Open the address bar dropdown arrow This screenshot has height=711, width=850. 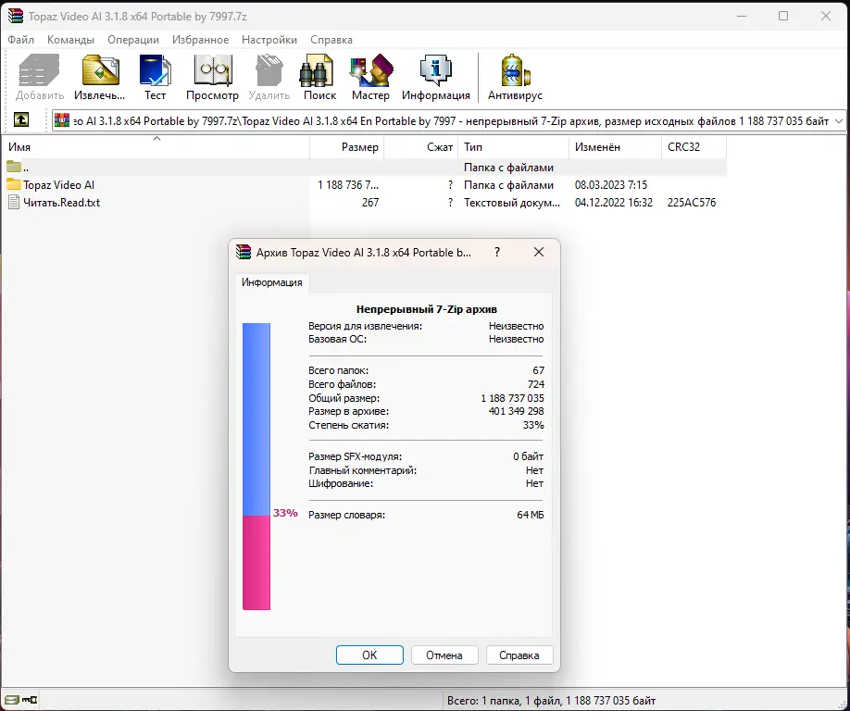coord(838,119)
